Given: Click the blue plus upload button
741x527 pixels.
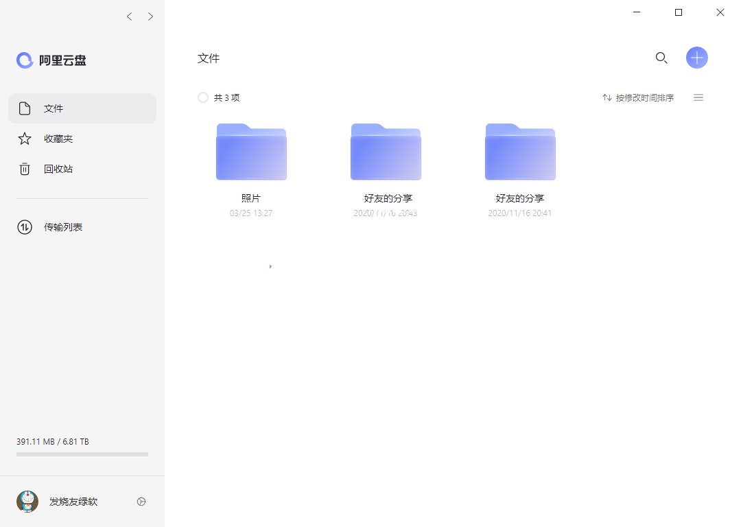Looking at the screenshot, I should click(697, 58).
